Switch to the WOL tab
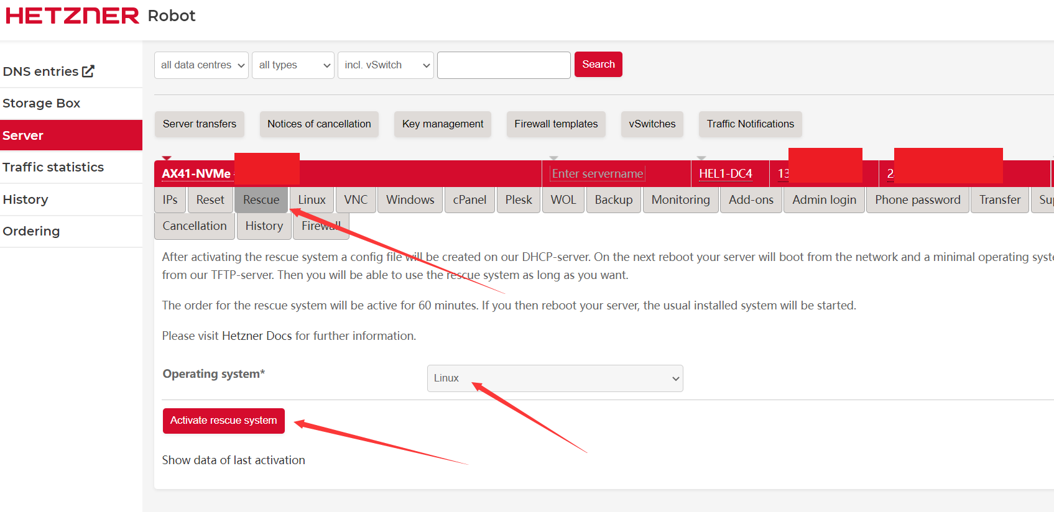Screen dimensions: 1054x512 click(x=563, y=200)
